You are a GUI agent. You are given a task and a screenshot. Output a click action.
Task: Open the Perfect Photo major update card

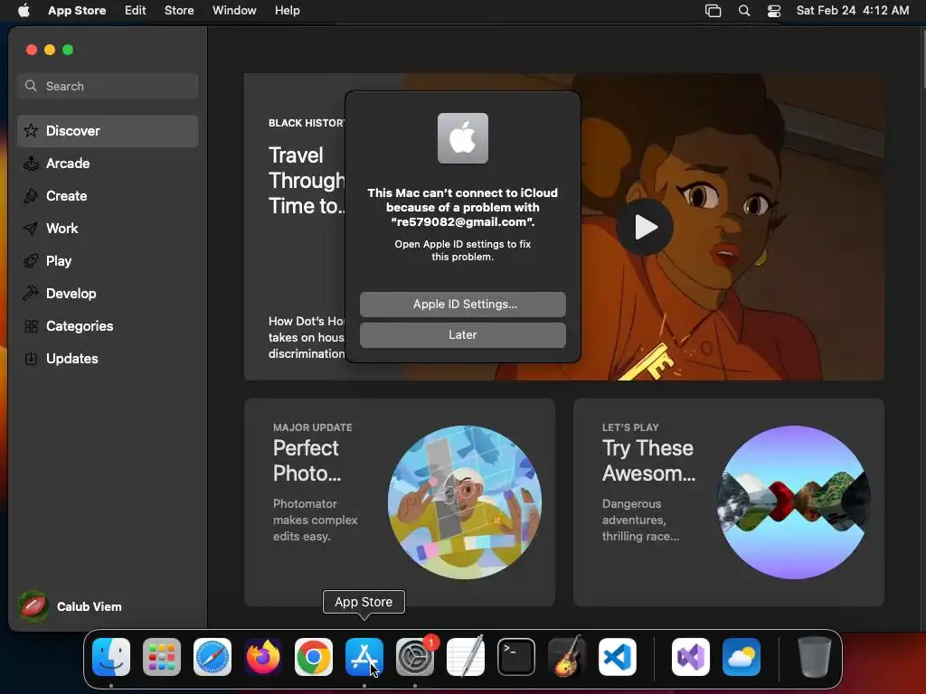click(x=399, y=502)
